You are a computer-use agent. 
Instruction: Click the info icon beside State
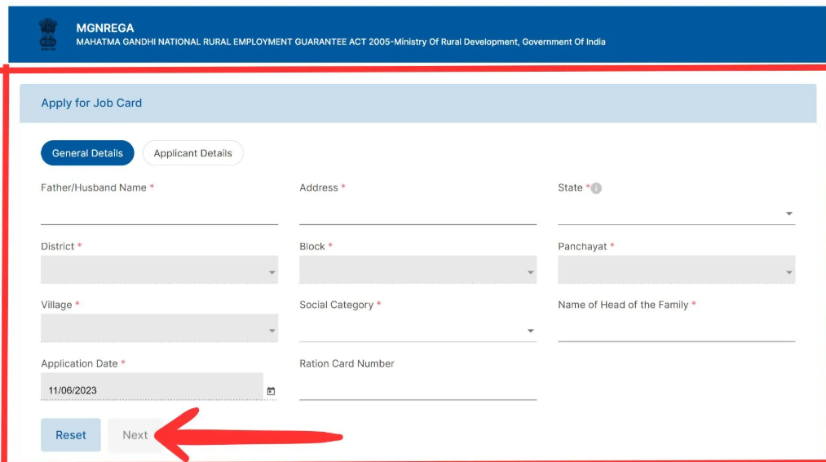click(x=596, y=188)
